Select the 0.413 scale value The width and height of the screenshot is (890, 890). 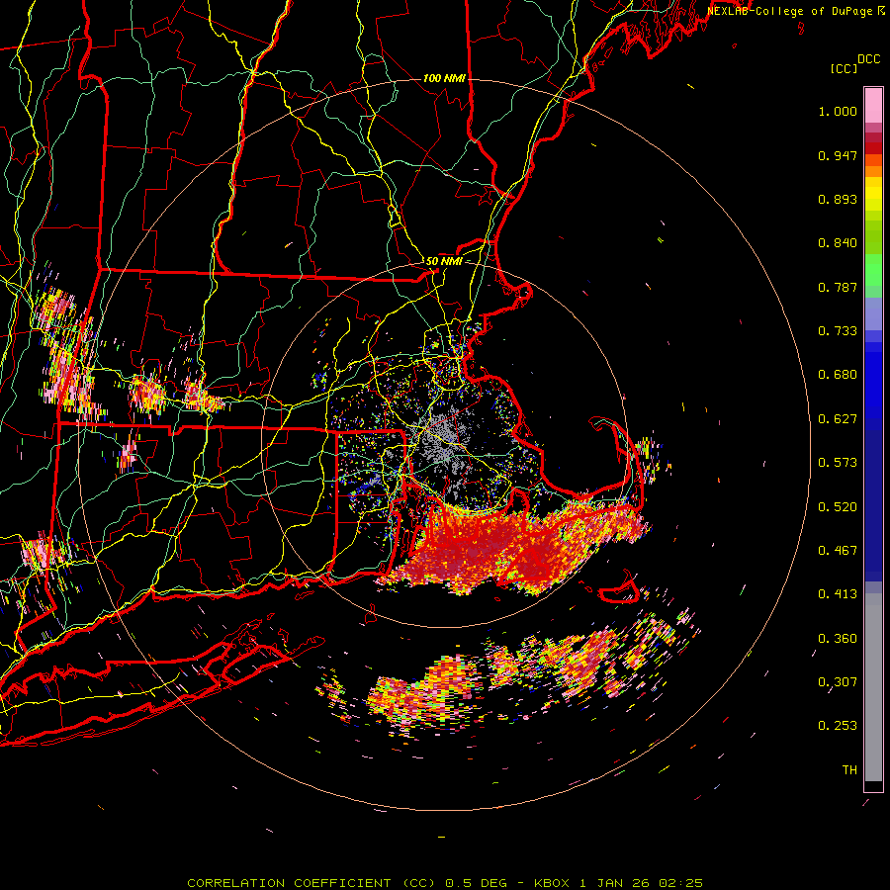[838, 594]
